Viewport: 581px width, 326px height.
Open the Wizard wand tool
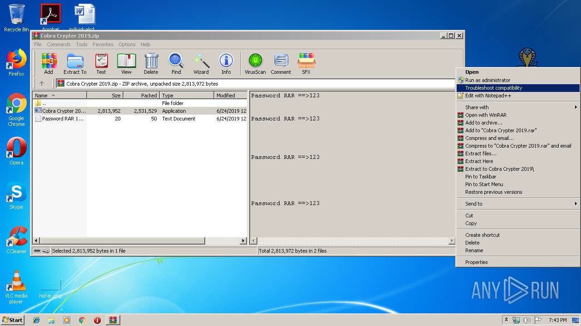(x=201, y=63)
